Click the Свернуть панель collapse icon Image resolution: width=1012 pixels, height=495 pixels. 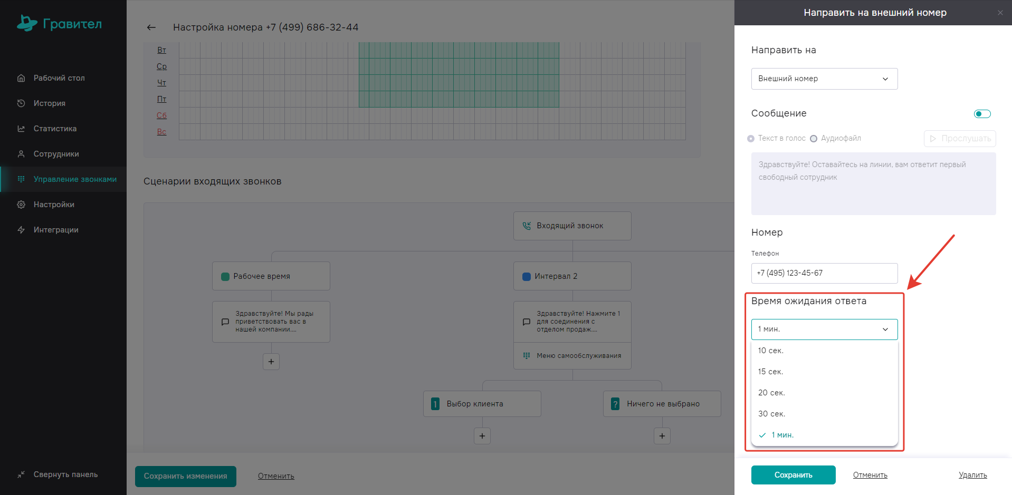21,474
